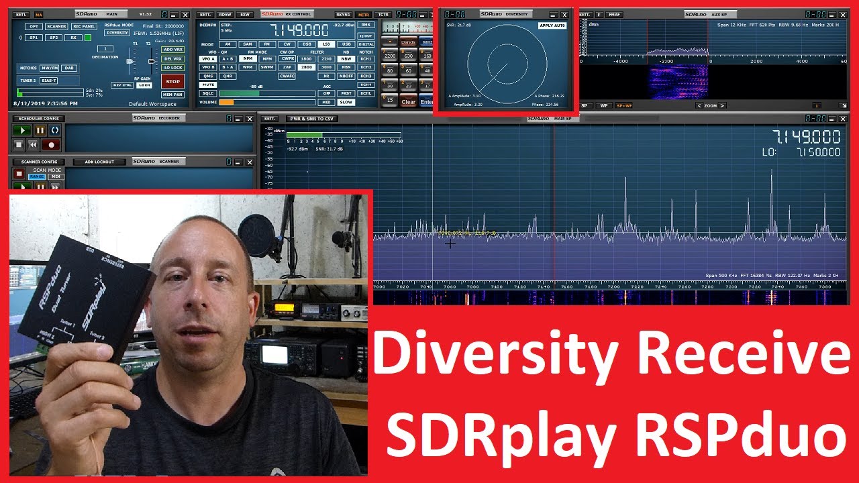The height and width of the screenshot is (483, 859).
Task: Switch Aux SP to SP+WF view
Action: click(x=623, y=105)
